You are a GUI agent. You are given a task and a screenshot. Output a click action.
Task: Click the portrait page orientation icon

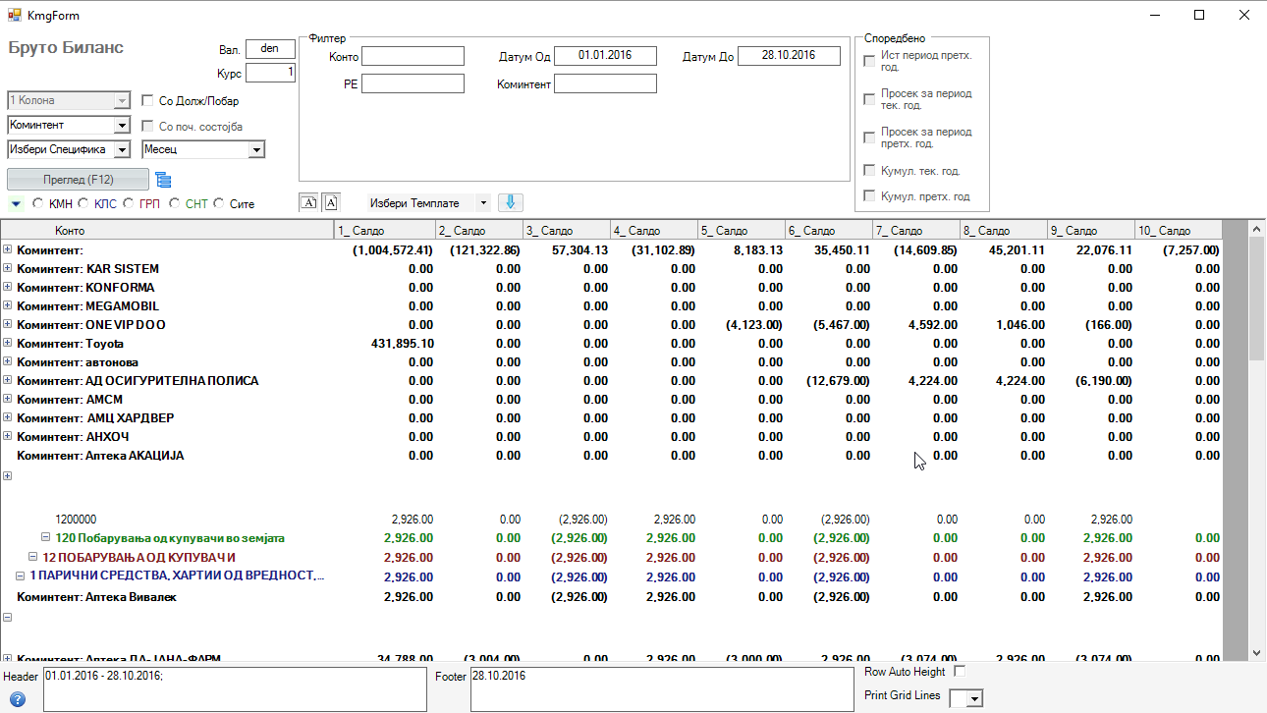click(x=330, y=202)
